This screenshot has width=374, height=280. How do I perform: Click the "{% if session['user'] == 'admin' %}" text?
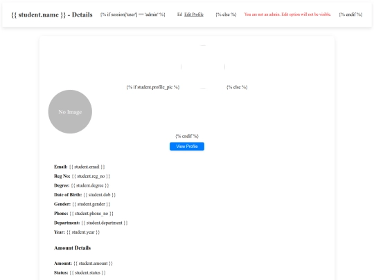tap(132, 15)
